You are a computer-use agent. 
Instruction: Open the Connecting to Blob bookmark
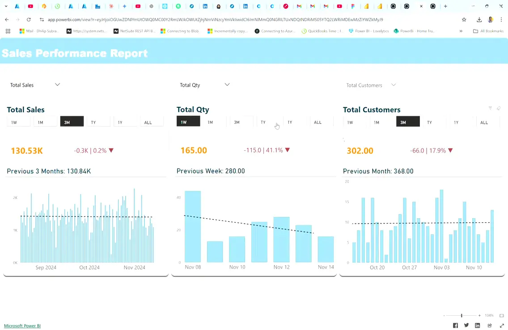pyautogui.click(x=180, y=31)
